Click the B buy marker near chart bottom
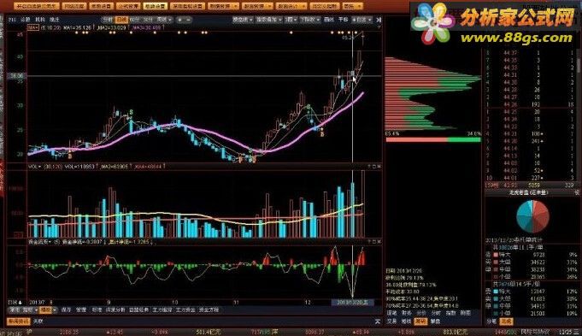The height and width of the screenshot is (336, 582). 70,156
